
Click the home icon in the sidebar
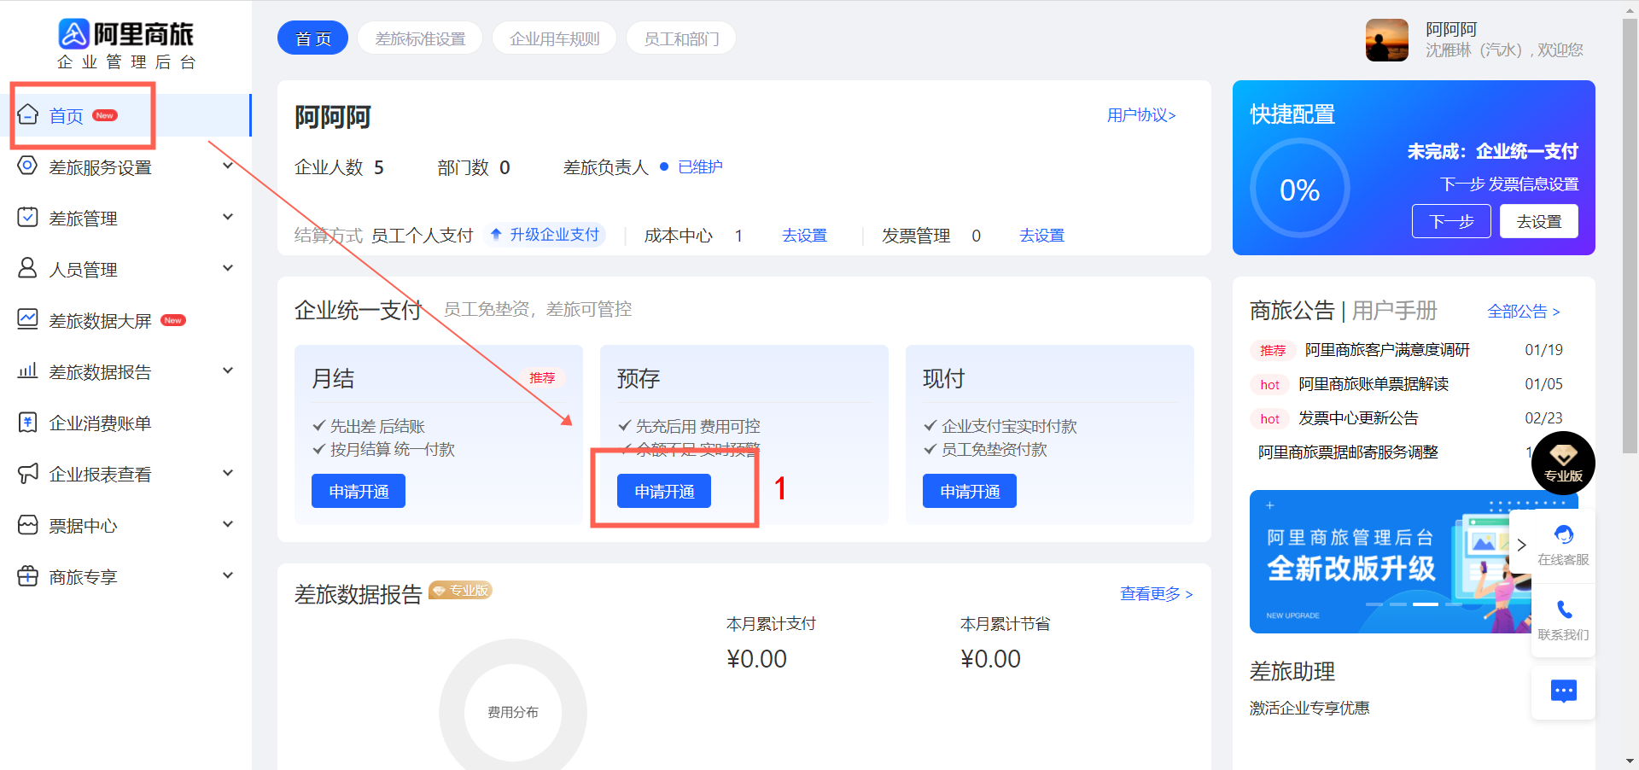pos(28,114)
